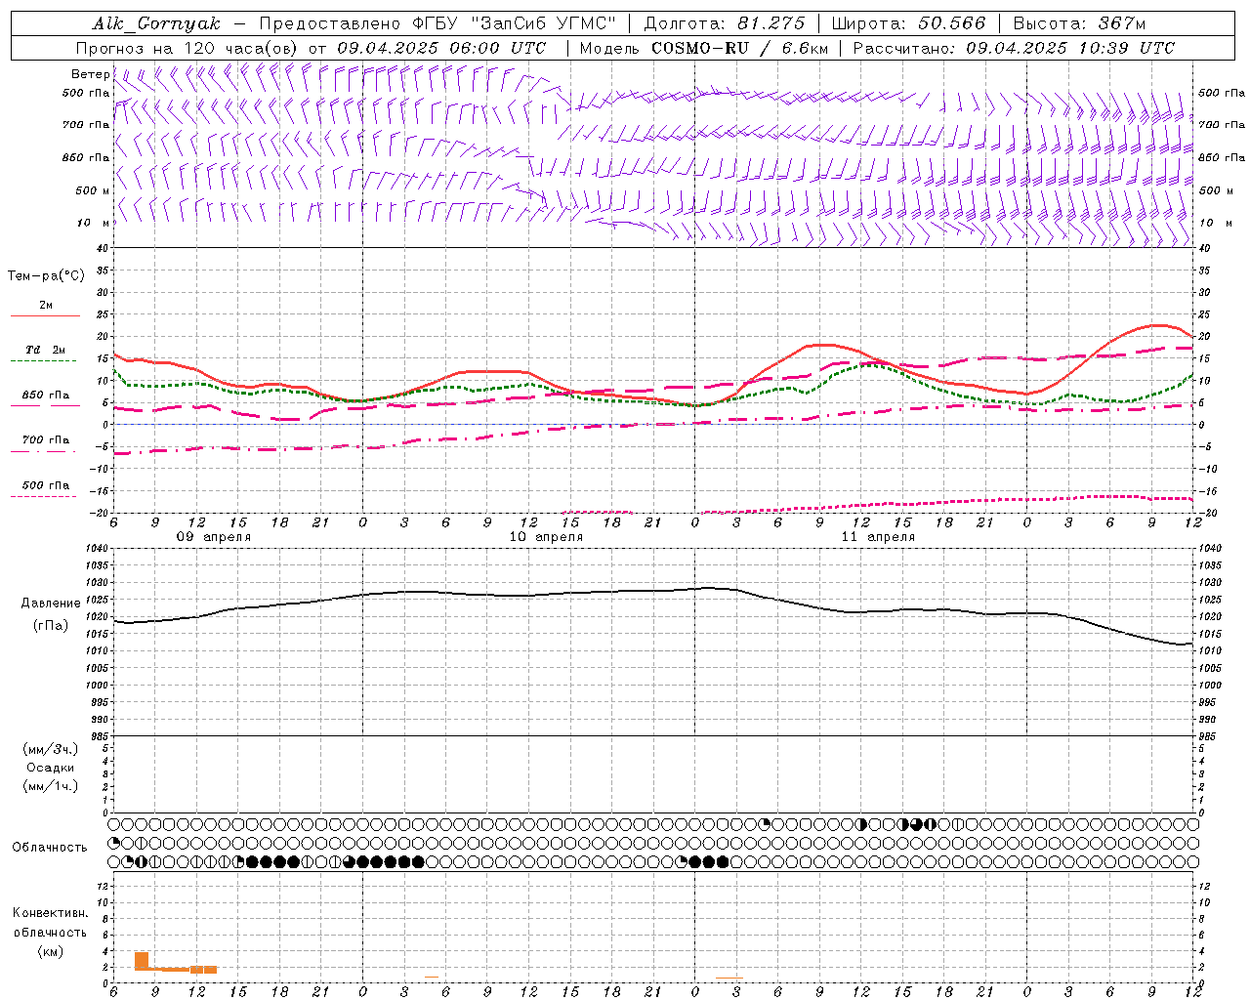Click the Конвективн. label
This screenshot has width=1250, height=1000.
[51, 913]
